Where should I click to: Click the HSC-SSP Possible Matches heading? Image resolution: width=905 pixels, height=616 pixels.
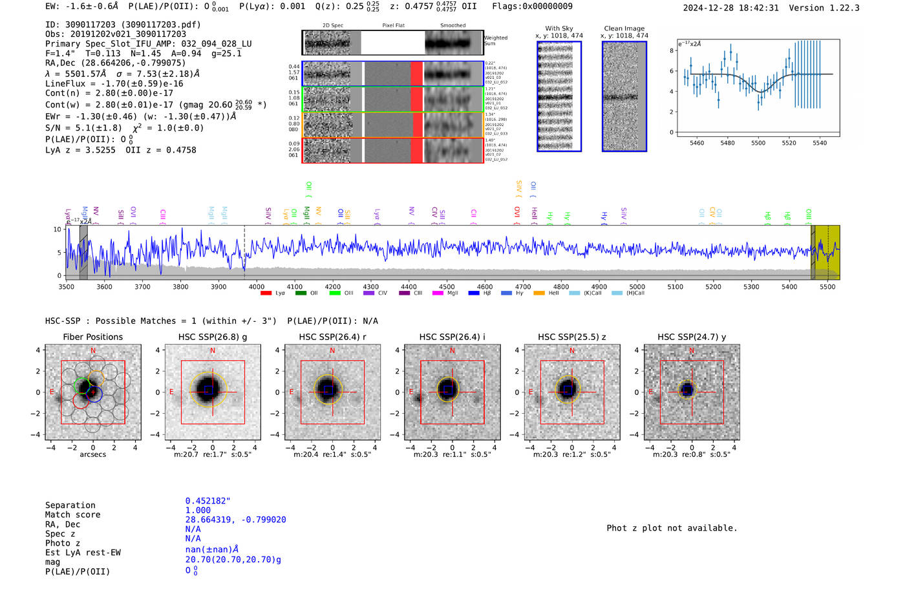coord(211,321)
